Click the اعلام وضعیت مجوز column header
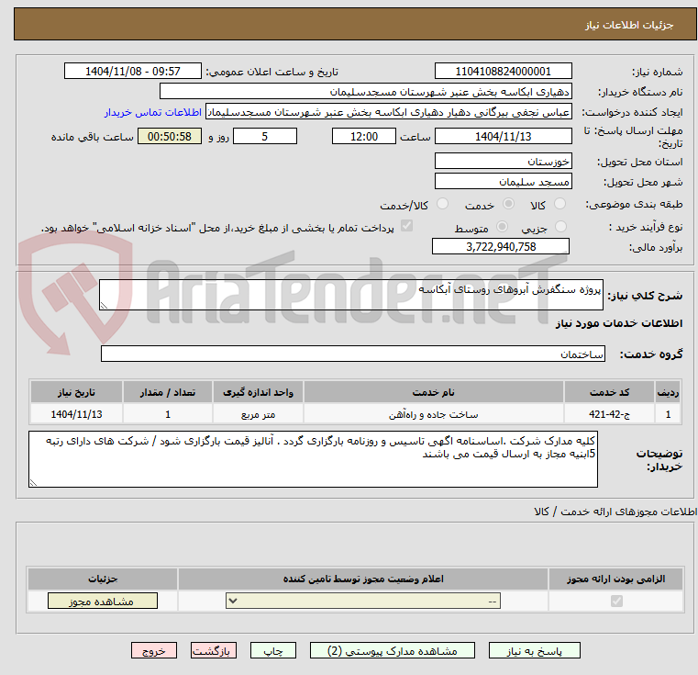Screen dimensions: 698x675 (x=363, y=579)
